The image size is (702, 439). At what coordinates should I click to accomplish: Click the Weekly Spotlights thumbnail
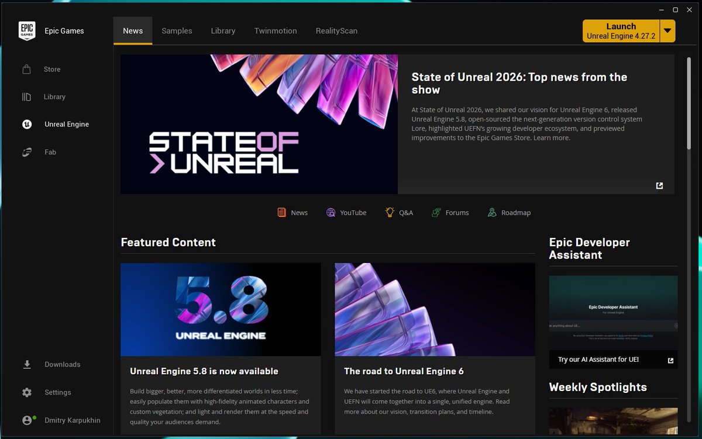[x=613, y=421]
